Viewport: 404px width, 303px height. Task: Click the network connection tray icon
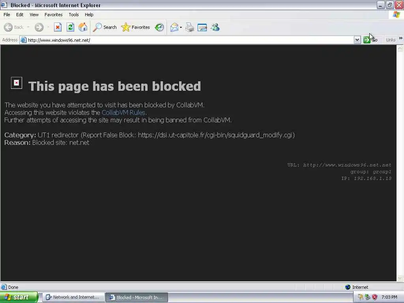368,297
